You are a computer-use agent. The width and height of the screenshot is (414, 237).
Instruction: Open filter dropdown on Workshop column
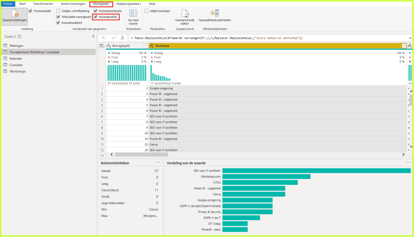pos(404,46)
